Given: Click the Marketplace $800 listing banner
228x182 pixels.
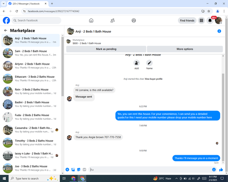Looking at the screenshot, I should 87,41.
